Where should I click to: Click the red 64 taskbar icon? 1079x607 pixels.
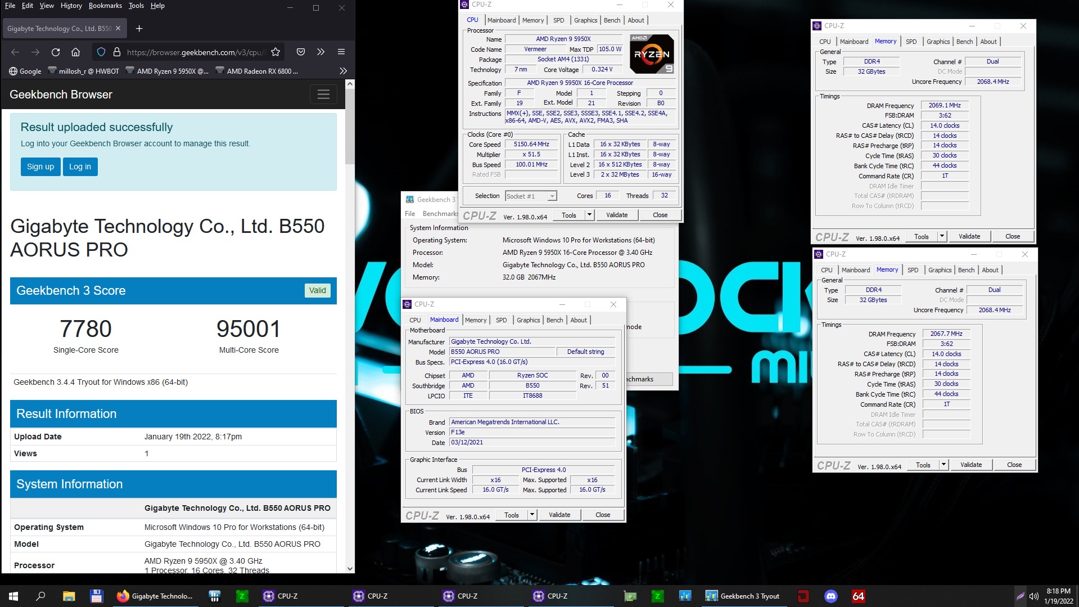(x=858, y=596)
